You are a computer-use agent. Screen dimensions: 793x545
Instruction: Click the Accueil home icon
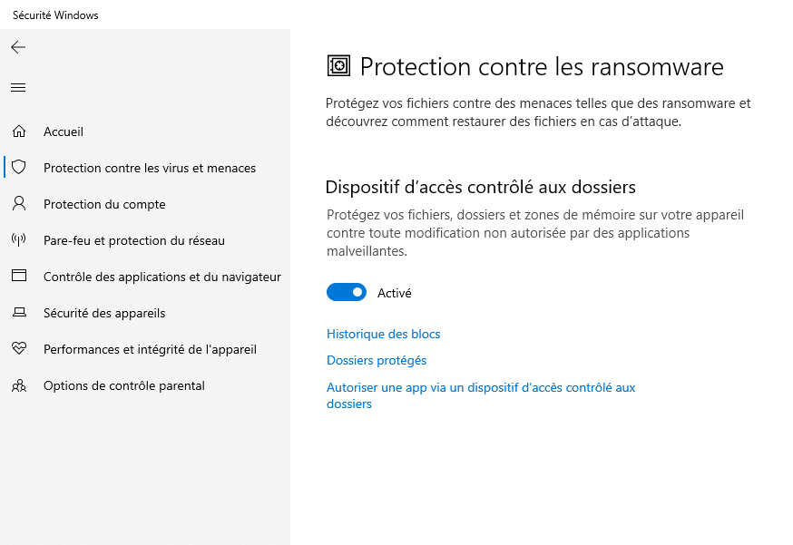coord(19,131)
